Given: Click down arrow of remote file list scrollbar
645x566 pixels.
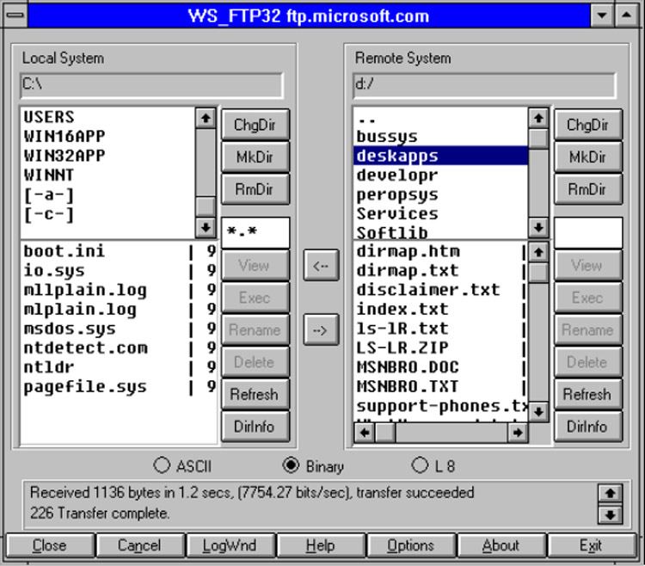Looking at the screenshot, I should tap(538, 412).
